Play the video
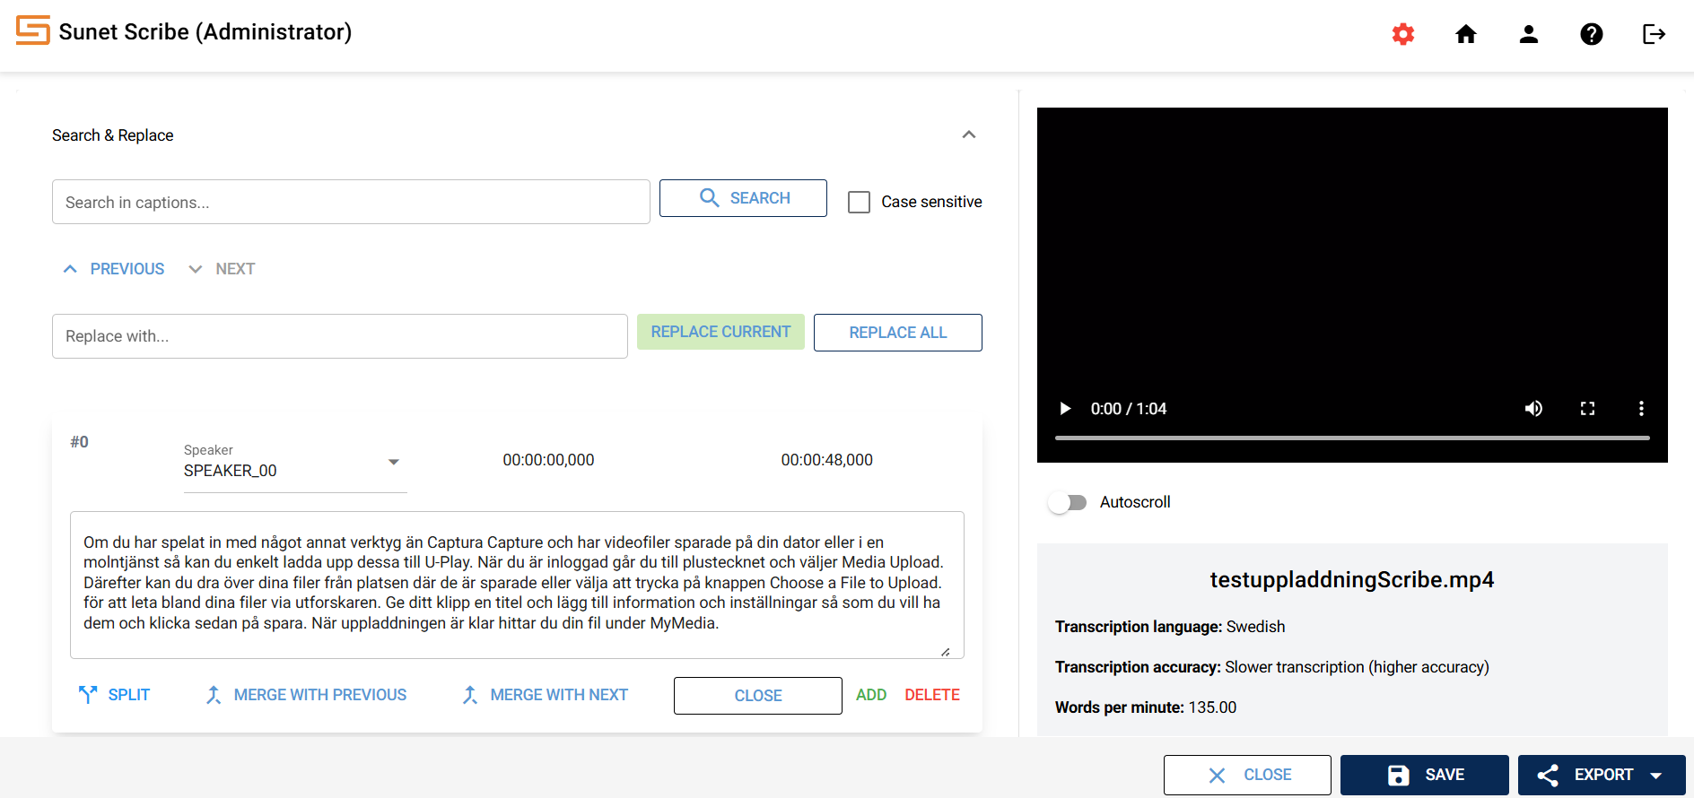1694x798 pixels. click(x=1065, y=409)
